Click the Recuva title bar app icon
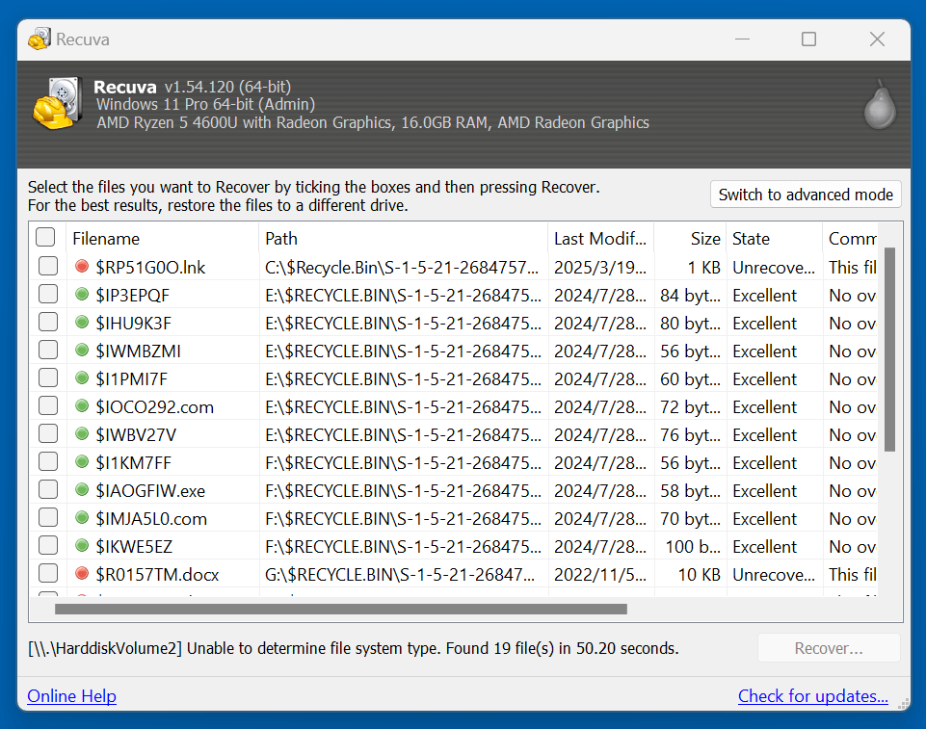This screenshot has width=926, height=729. (40, 39)
